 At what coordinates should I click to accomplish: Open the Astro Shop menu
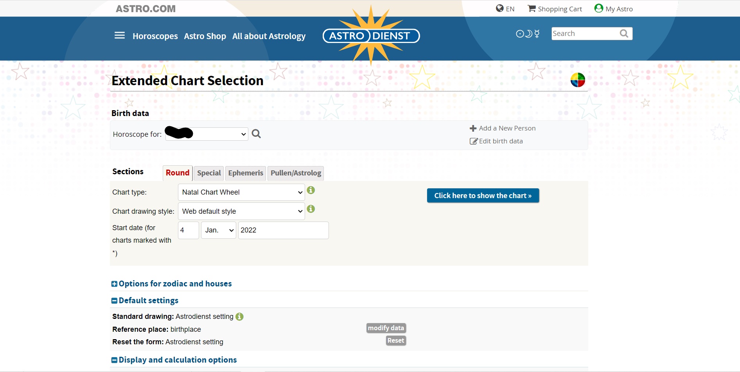pos(205,36)
